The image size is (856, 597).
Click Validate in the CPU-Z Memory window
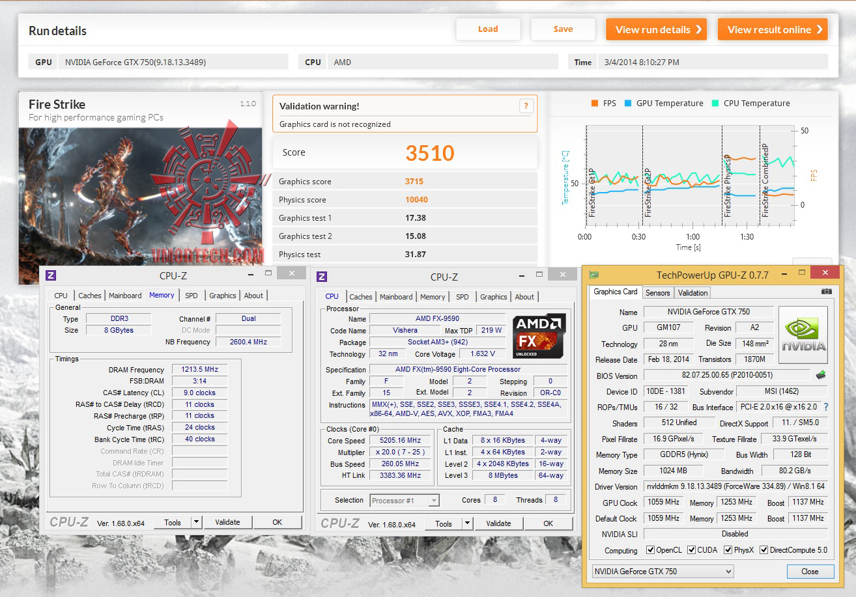pyautogui.click(x=227, y=522)
